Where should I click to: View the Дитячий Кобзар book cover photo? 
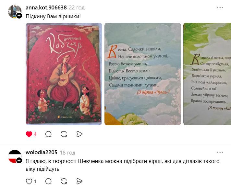tap(64, 74)
